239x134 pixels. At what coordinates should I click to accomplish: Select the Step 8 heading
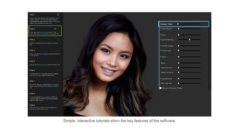(x=32, y=93)
